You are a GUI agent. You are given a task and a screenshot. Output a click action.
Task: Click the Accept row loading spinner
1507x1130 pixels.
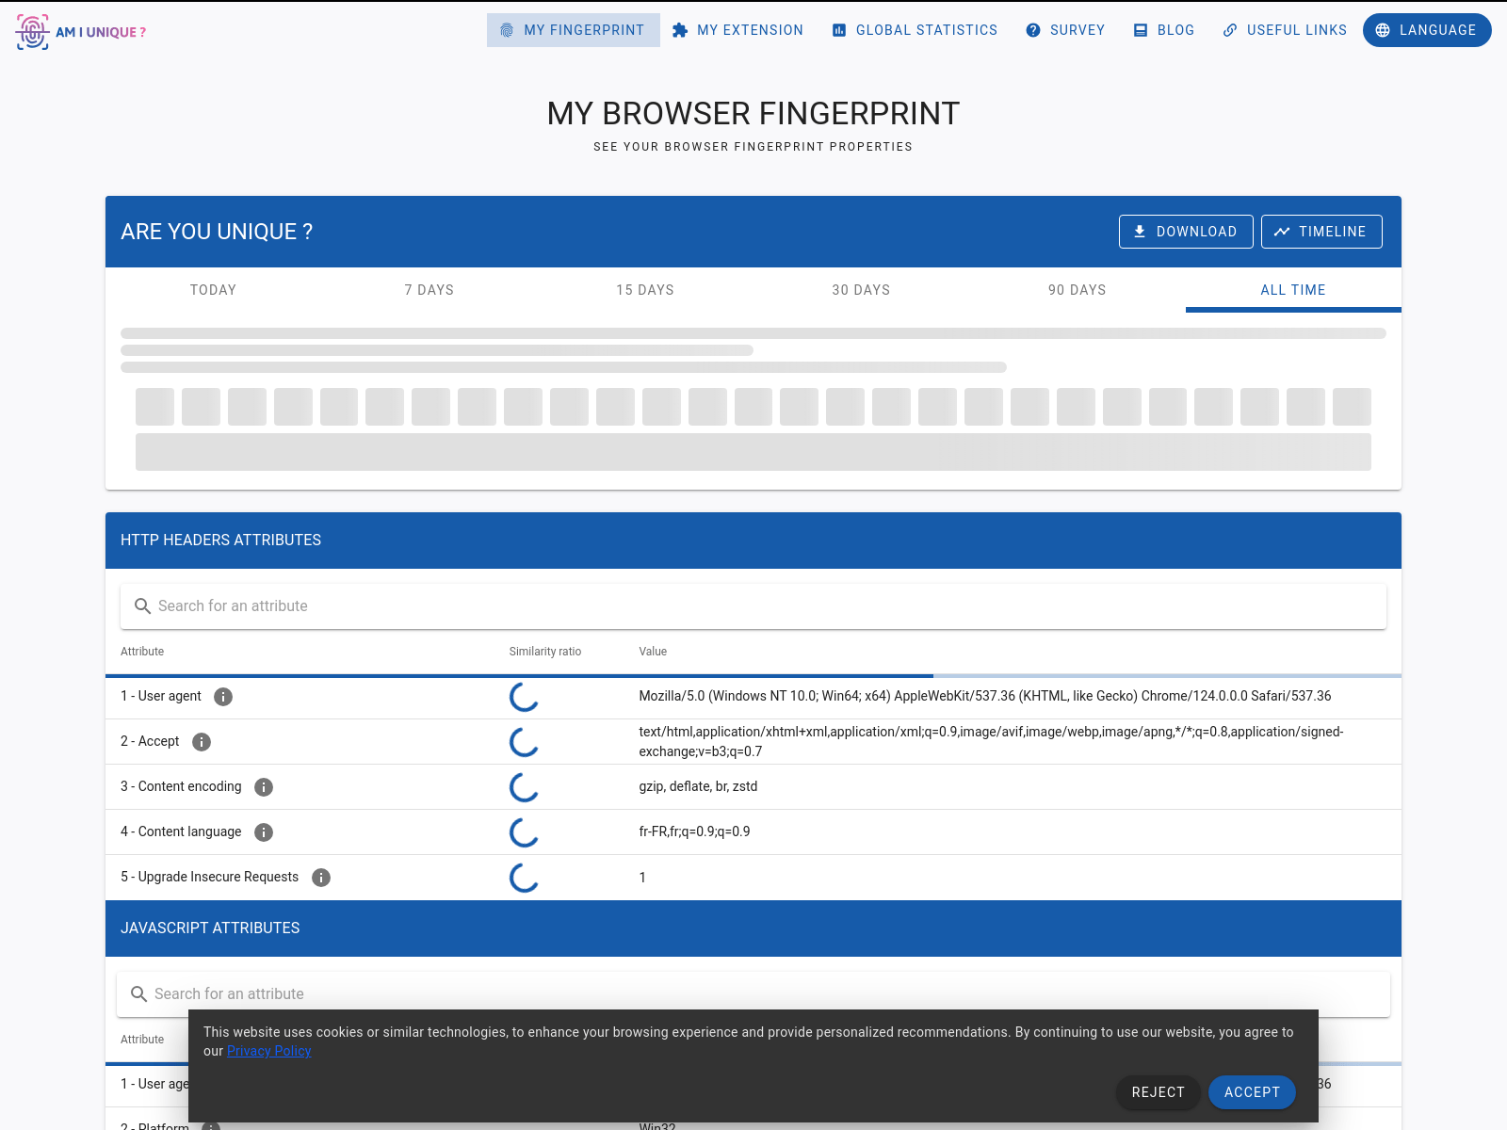point(524,742)
